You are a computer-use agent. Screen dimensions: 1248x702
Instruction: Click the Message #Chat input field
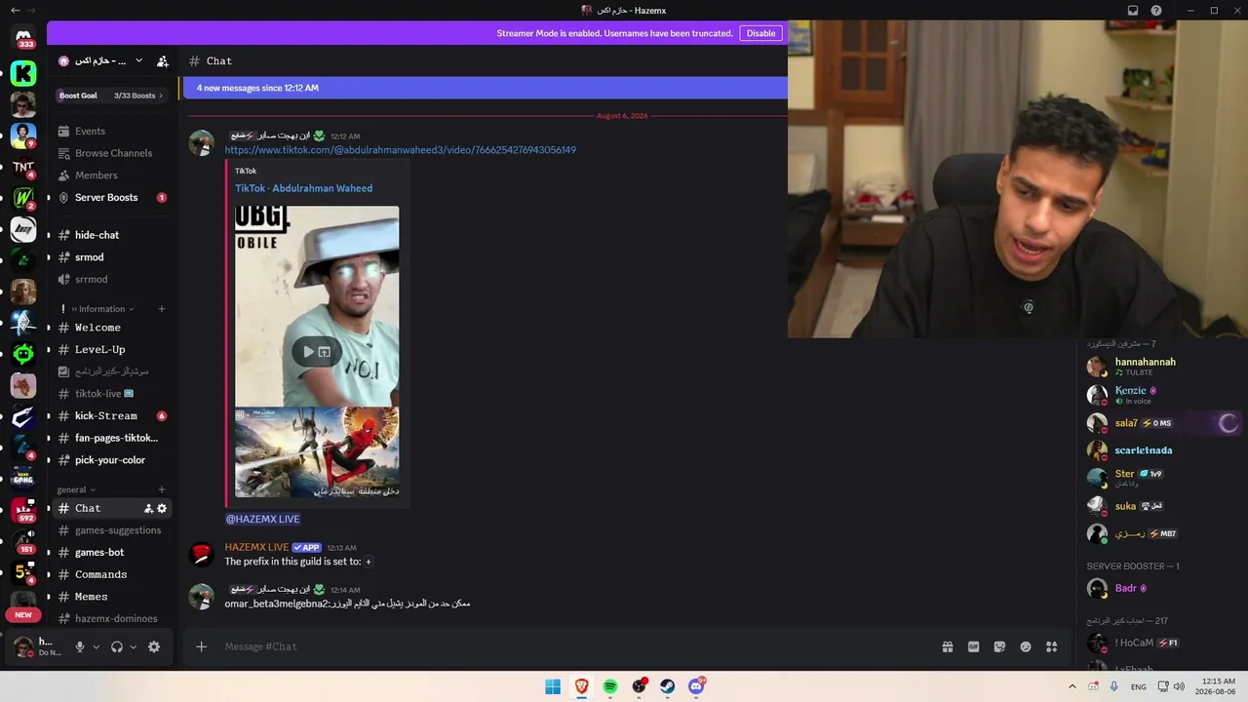[575, 646]
